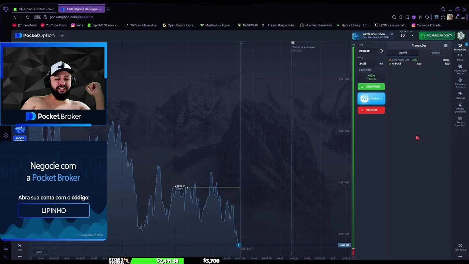Open Caixa de Entrada bookmark
Viewport: 469px width, 264px height.
tap(428, 25)
